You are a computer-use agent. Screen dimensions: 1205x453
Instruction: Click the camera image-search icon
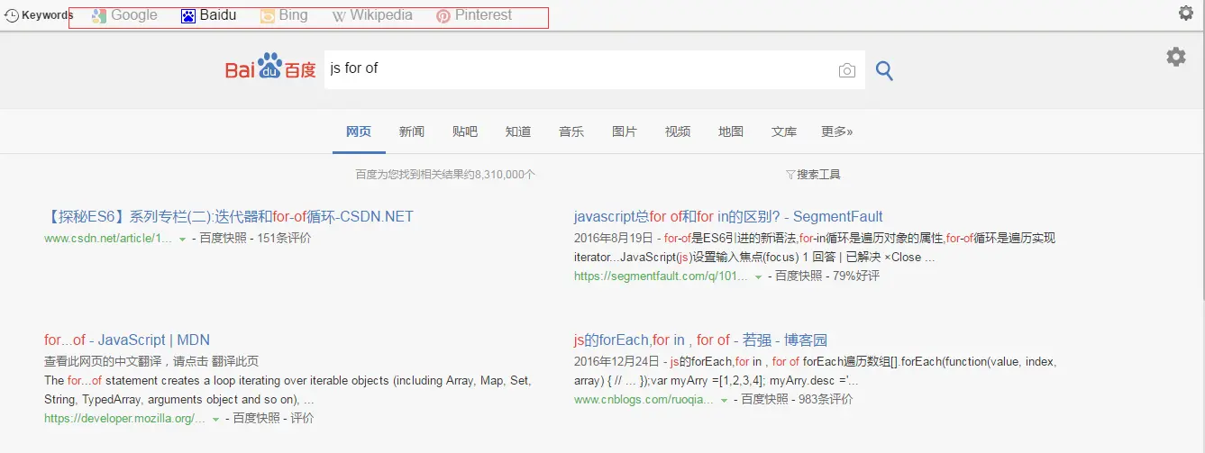[x=846, y=70]
